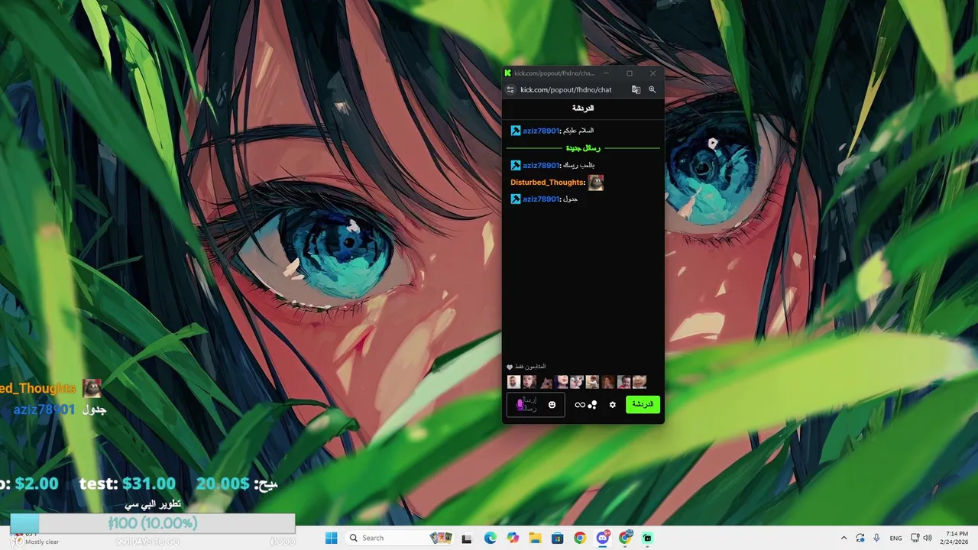Click the three-bubbles icon in chat footer
Image resolution: width=978 pixels, height=550 pixels.
click(592, 405)
